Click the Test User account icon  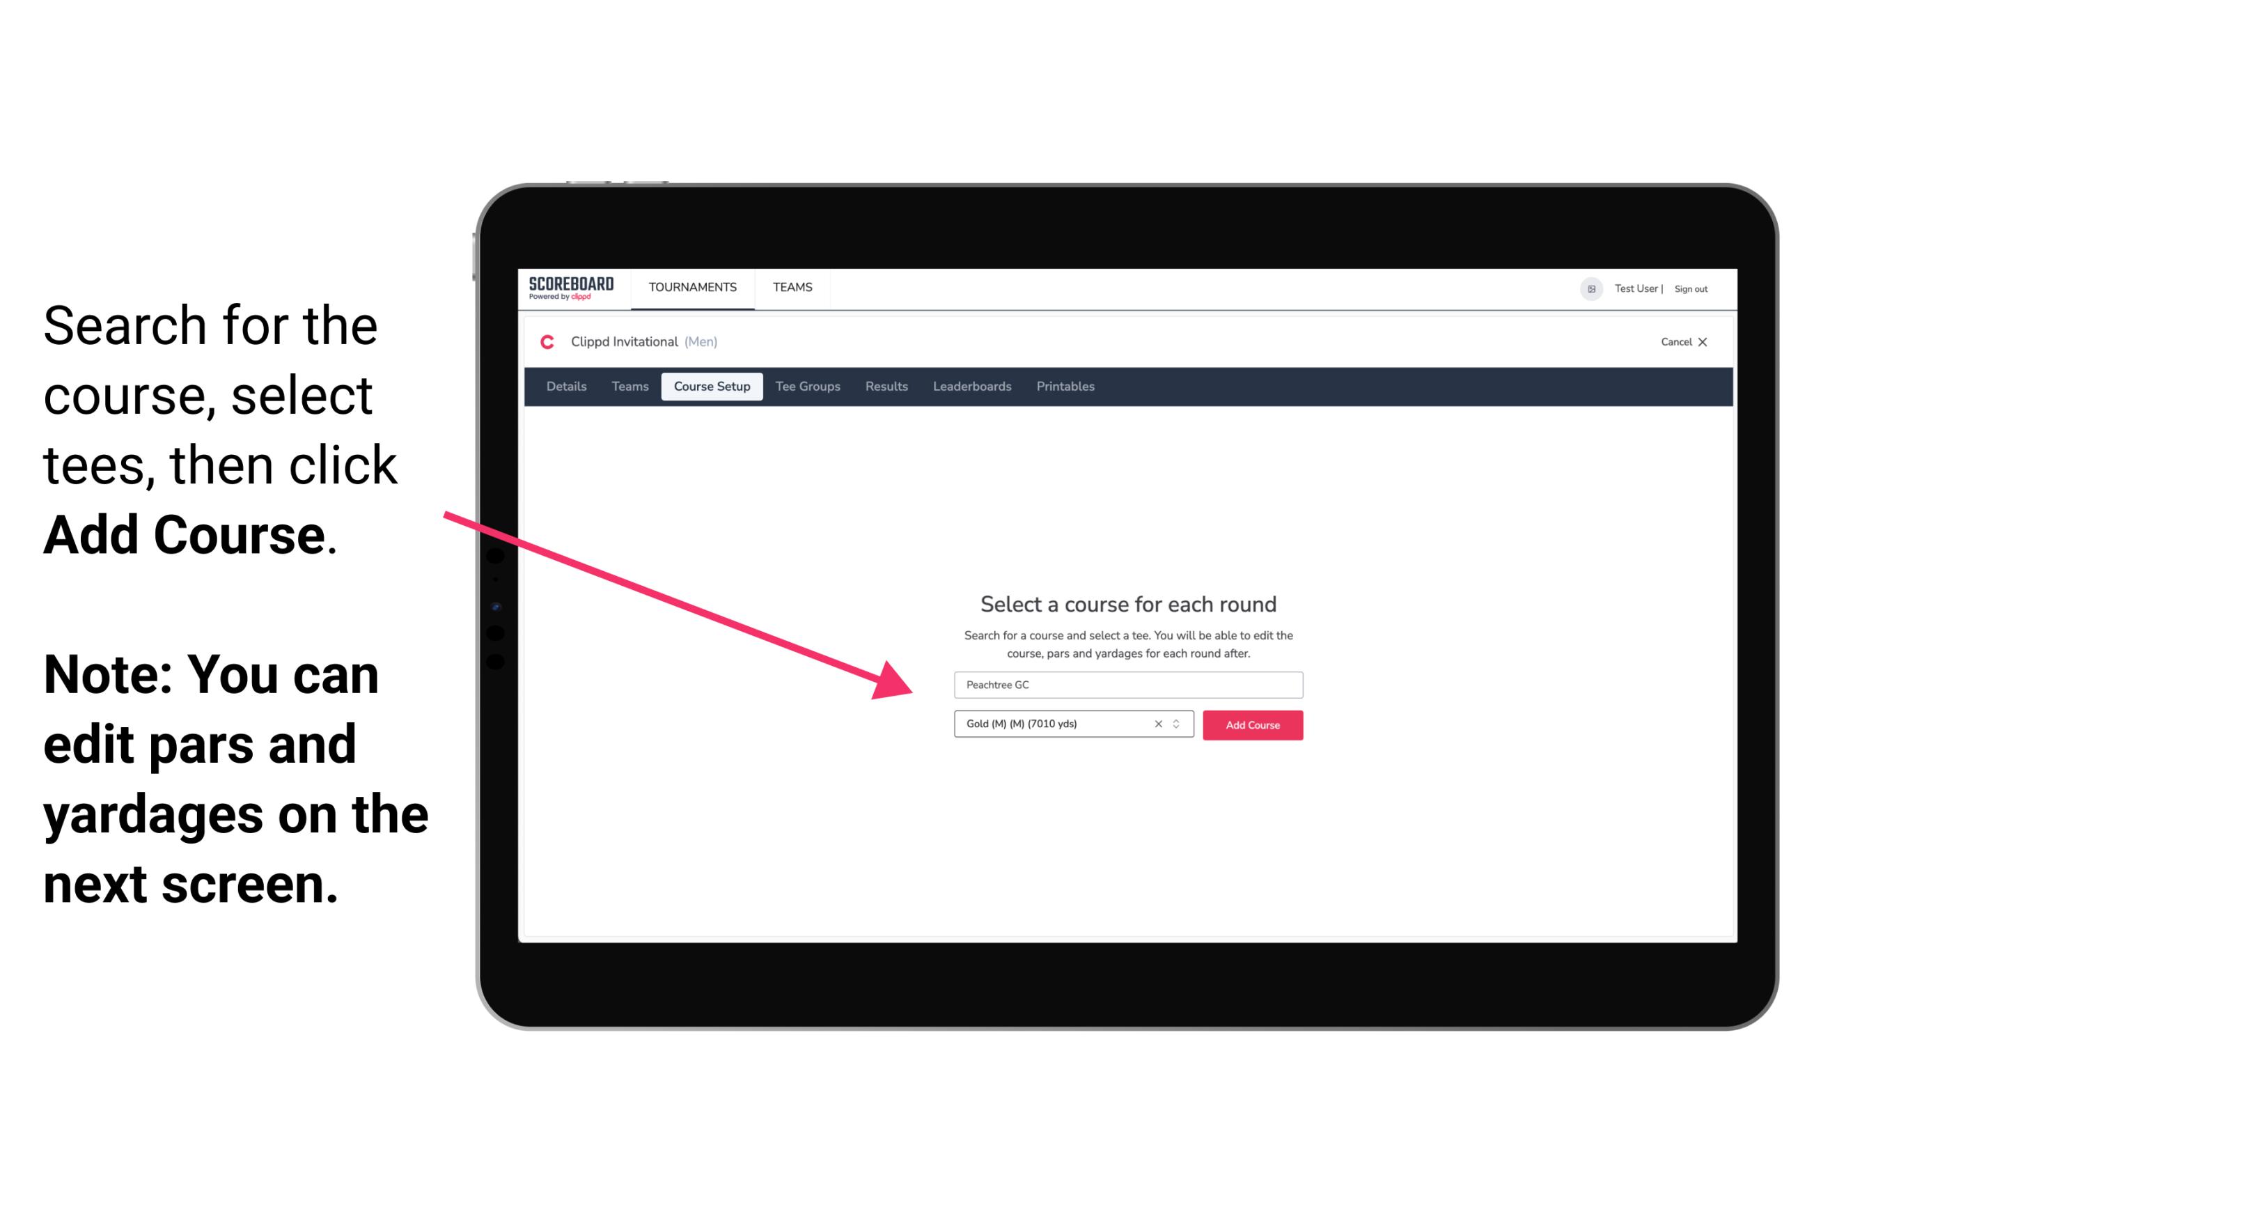click(x=1587, y=288)
